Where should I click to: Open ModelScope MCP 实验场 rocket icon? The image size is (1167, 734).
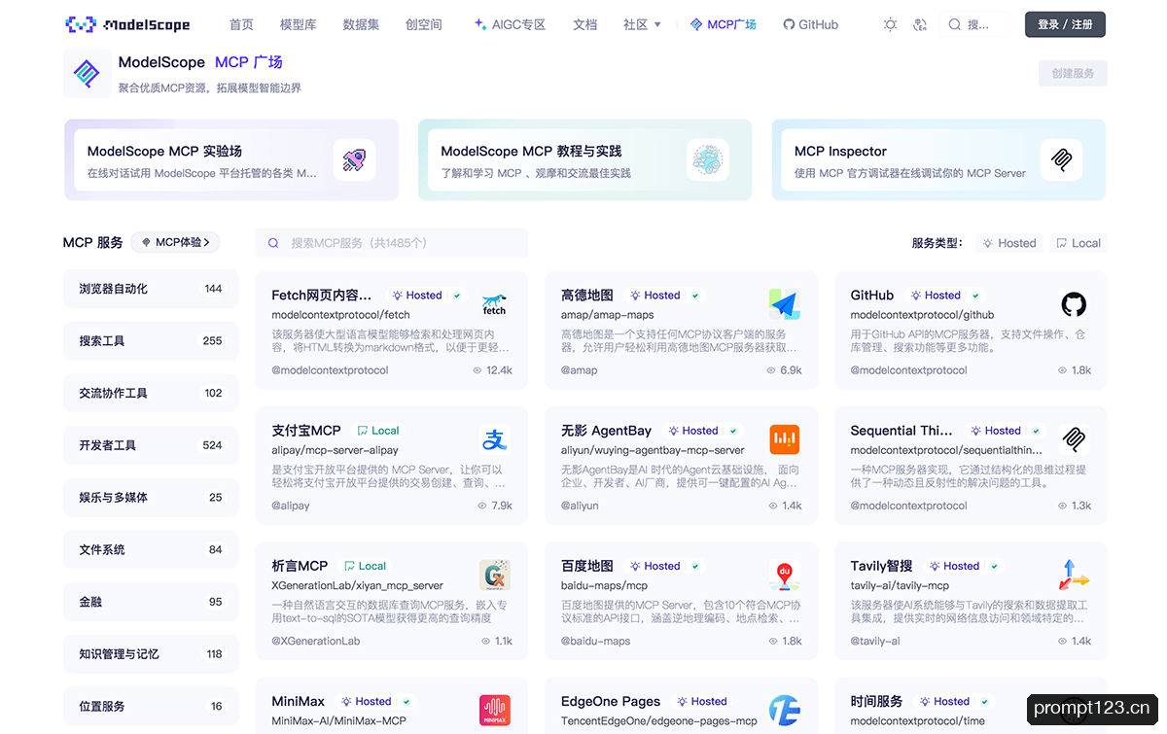point(354,159)
